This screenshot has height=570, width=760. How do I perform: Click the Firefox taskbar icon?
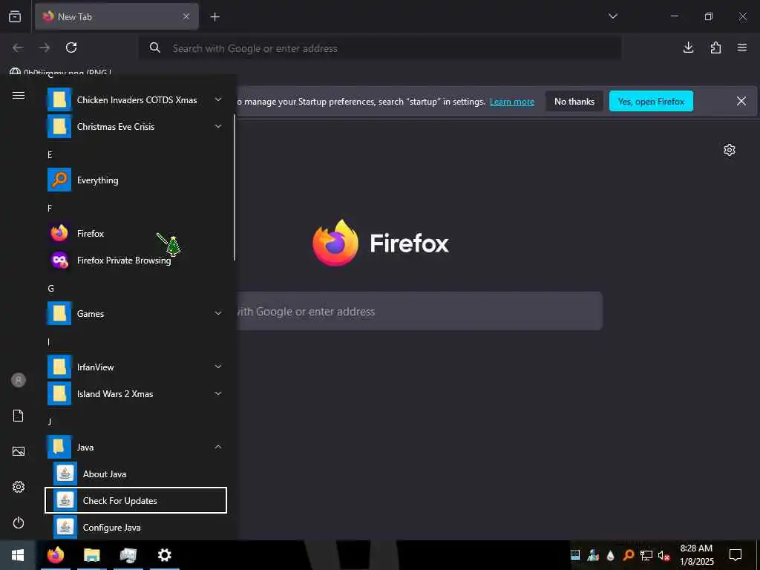55,555
